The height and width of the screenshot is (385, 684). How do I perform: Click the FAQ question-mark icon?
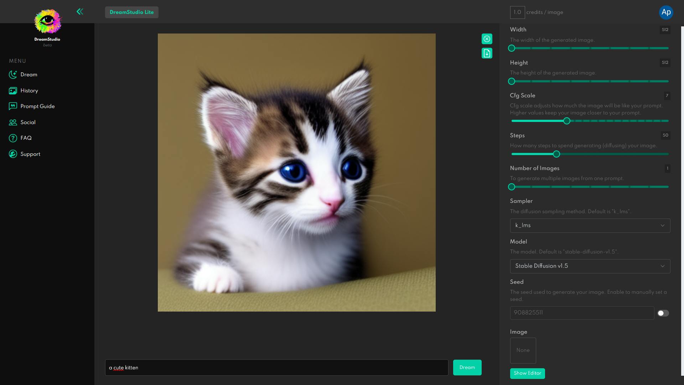(x=13, y=138)
